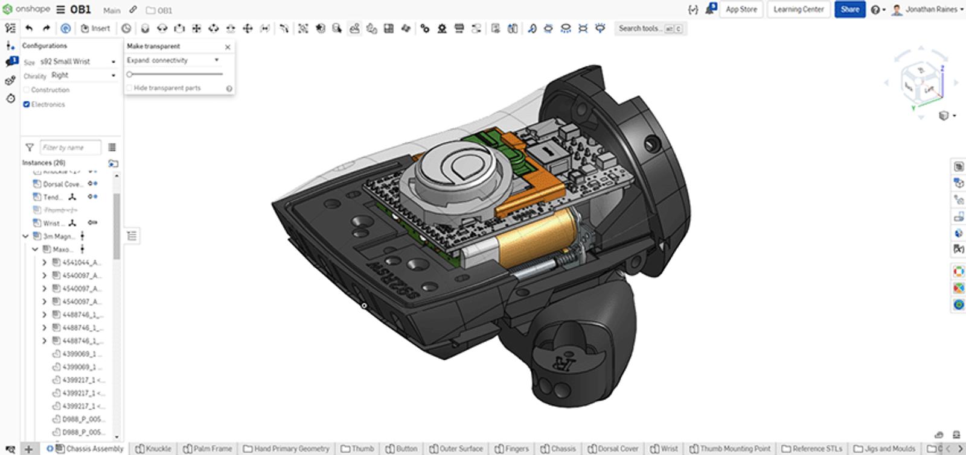Open the Learning Center
This screenshot has width=966, height=455.
(x=798, y=10)
